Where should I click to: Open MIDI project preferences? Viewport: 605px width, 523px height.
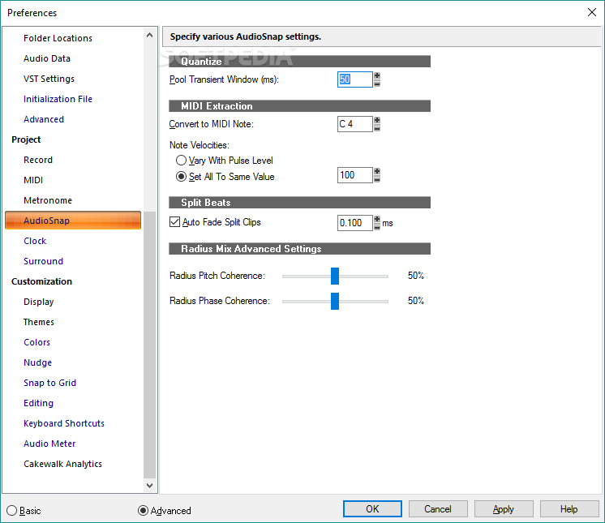[33, 180]
